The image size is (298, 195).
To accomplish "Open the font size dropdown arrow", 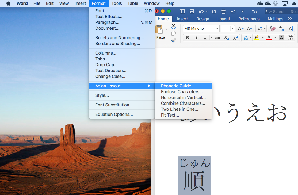I will click(x=232, y=29).
